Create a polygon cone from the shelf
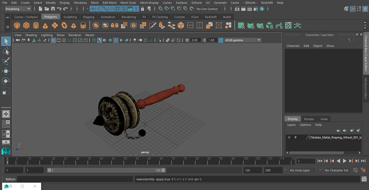Viewport: 369px width, 190px height. [x=45, y=26]
